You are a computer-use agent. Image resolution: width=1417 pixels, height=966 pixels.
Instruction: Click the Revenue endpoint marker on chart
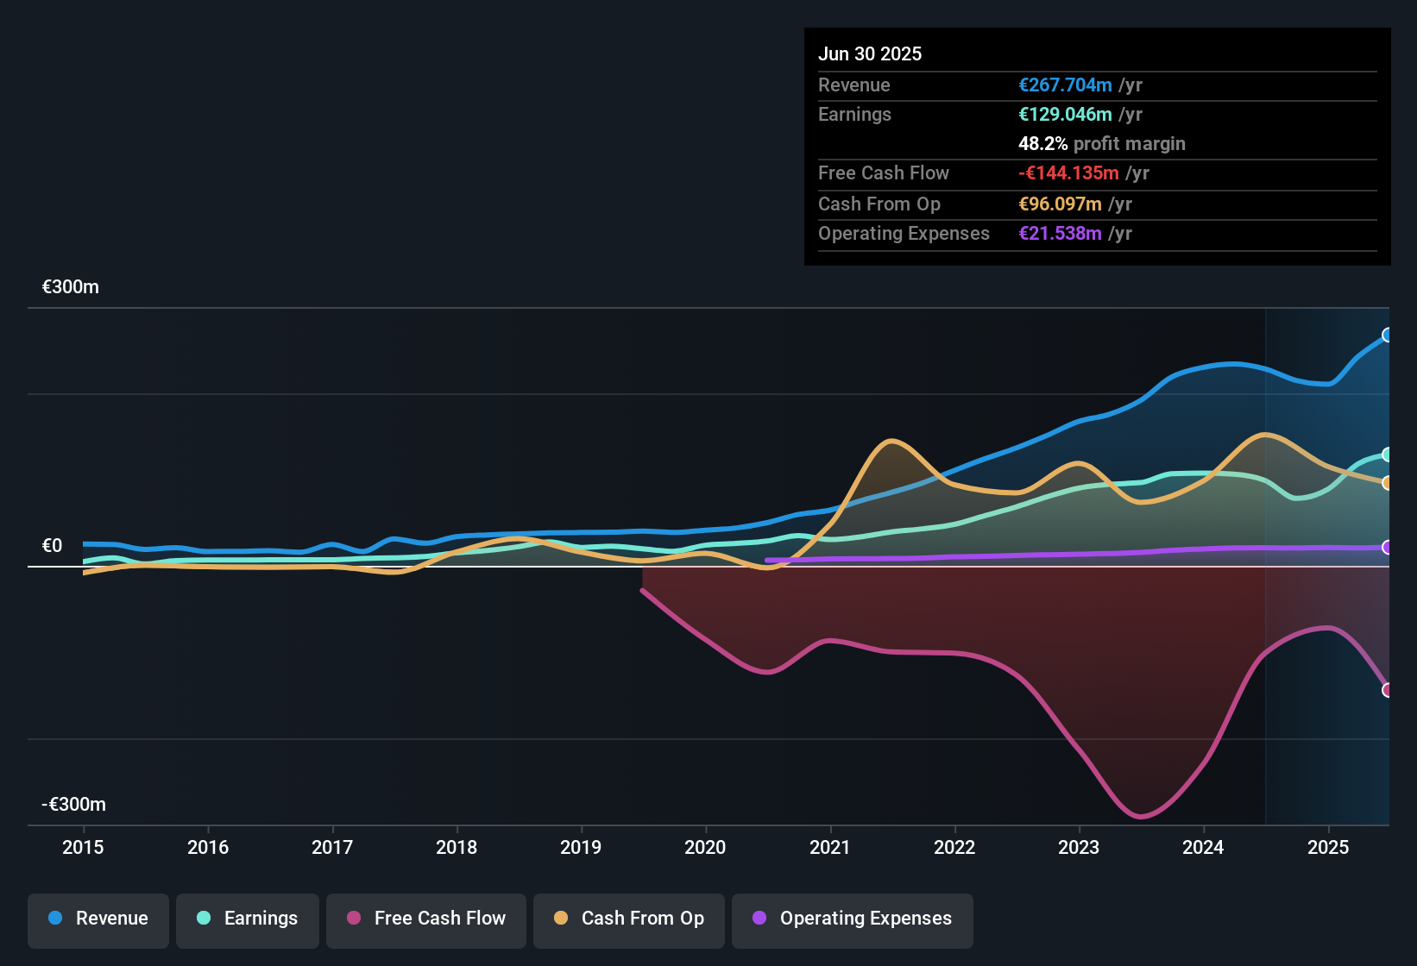pyautogui.click(x=1387, y=336)
